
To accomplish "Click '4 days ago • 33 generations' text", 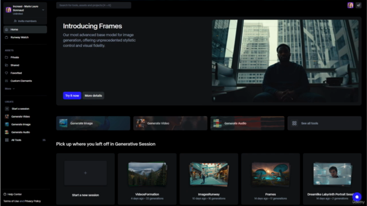I will point(147,199).
